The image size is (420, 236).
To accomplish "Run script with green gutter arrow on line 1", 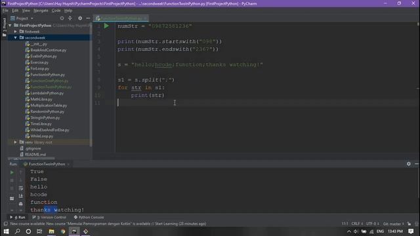I will [106, 26].
